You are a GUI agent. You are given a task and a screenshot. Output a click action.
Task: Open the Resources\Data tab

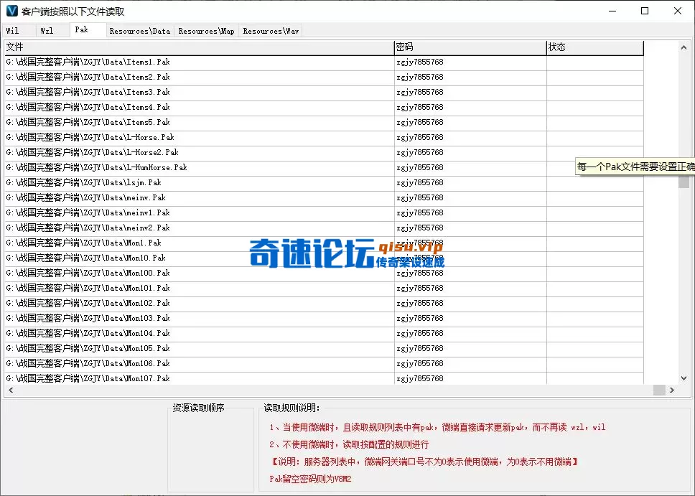(140, 31)
